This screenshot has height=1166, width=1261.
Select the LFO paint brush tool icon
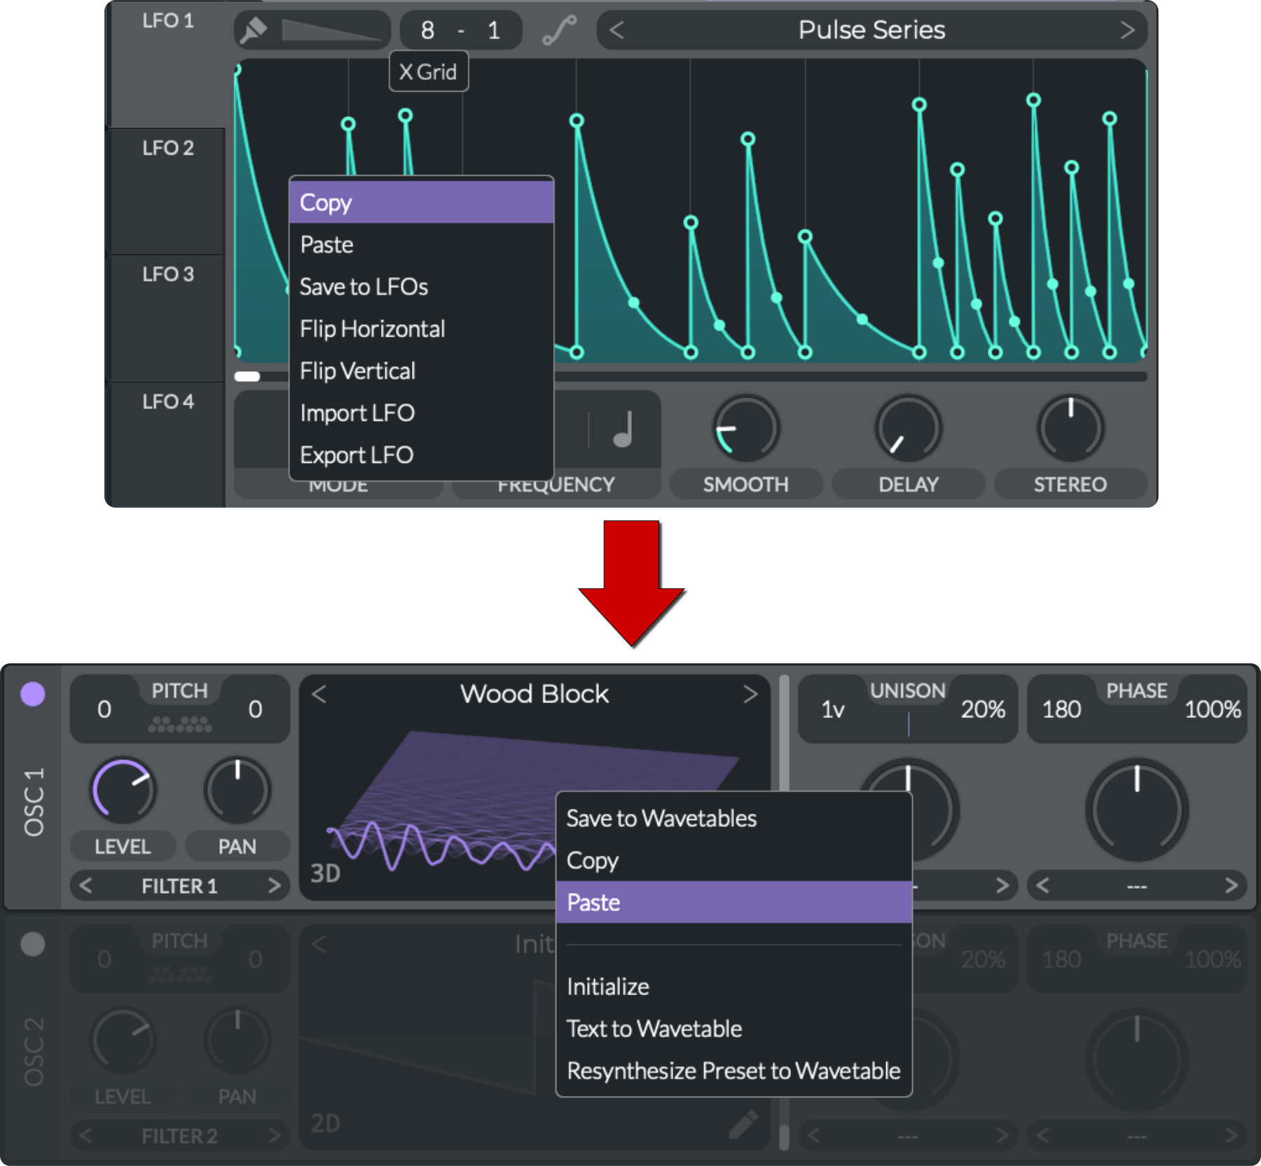tap(254, 30)
